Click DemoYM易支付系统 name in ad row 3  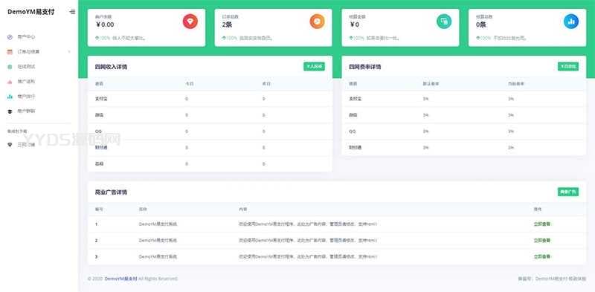tap(158, 257)
